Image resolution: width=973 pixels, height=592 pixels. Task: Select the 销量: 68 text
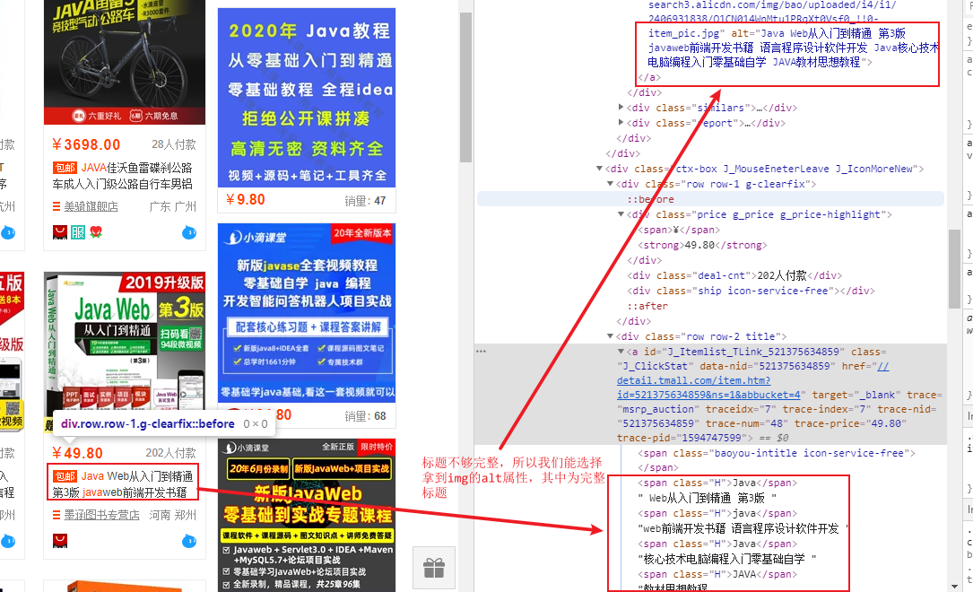(x=365, y=416)
